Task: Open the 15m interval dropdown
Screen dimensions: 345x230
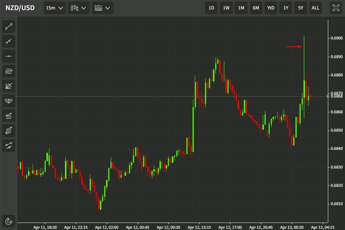Action: (x=54, y=8)
